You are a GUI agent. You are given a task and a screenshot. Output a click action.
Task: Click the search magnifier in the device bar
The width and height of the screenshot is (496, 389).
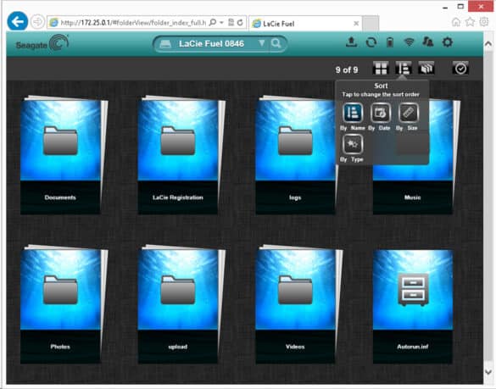pos(276,43)
